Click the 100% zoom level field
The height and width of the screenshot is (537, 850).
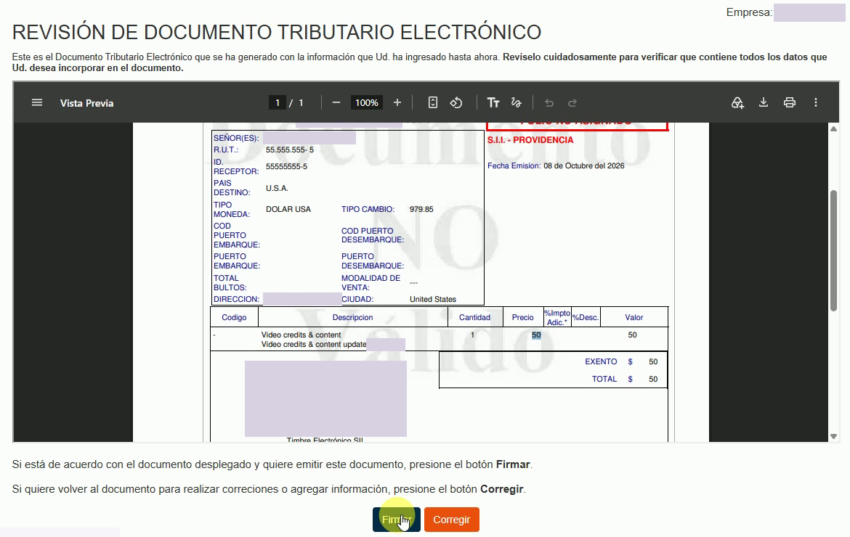[366, 103]
